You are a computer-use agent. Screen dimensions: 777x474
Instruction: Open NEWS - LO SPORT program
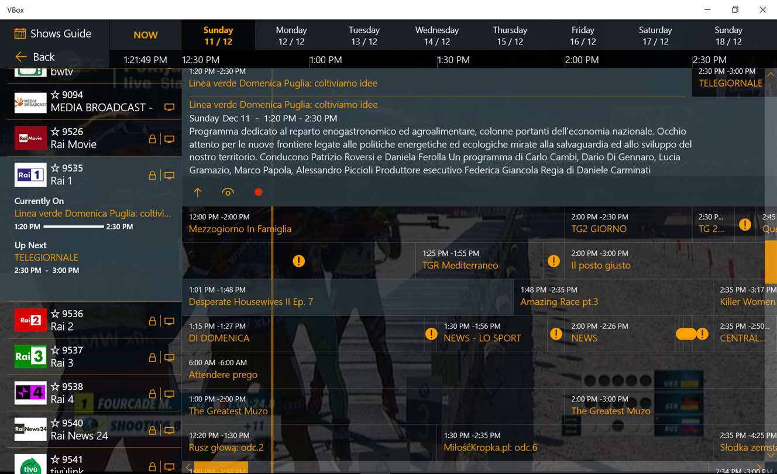tap(493, 332)
